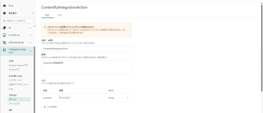Viewport: 263px width, 113px height.
Task: Click the 名前 field containing ContentfulIntegrationAction
Action: [86, 49]
